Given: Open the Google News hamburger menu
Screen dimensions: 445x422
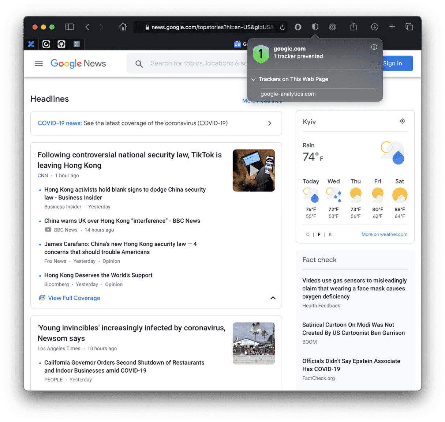Looking at the screenshot, I should pos(39,63).
